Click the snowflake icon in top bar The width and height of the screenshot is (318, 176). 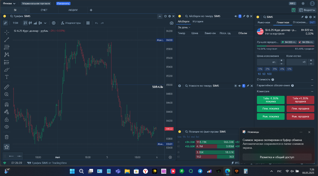pos(303,3)
